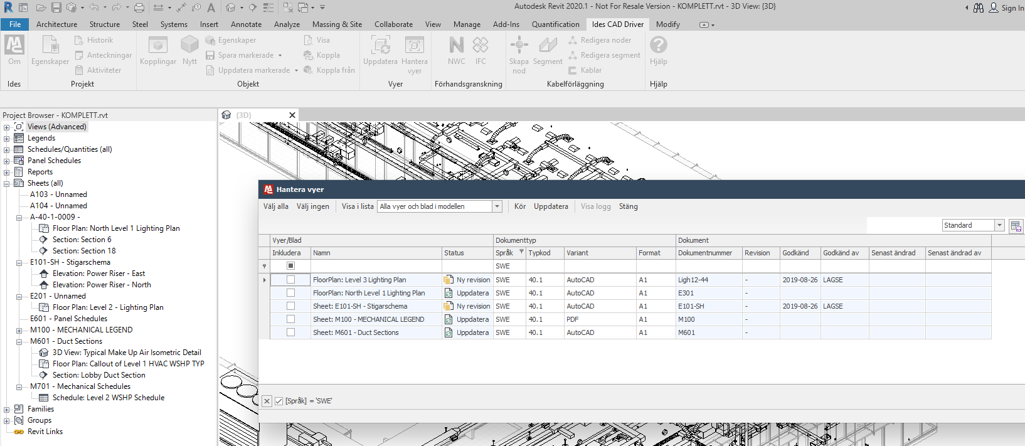The width and height of the screenshot is (1025, 446).
Task: Tick Inkludera checkbox for FloorPlan: Level 3 Lighting Plan
Action: [x=290, y=280]
